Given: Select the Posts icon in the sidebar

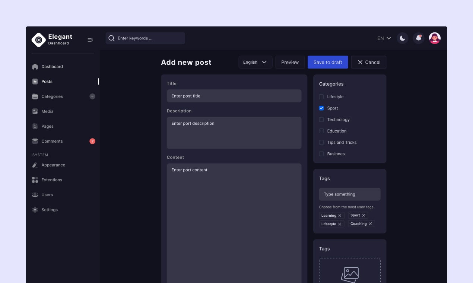Looking at the screenshot, I should click(x=35, y=82).
